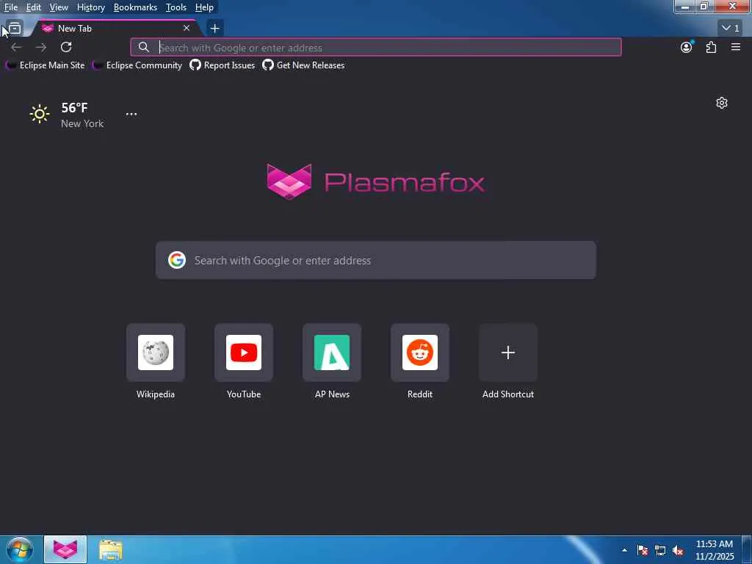Screen dimensions: 752x564
Task: Open the account profile icon
Action: (687, 47)
